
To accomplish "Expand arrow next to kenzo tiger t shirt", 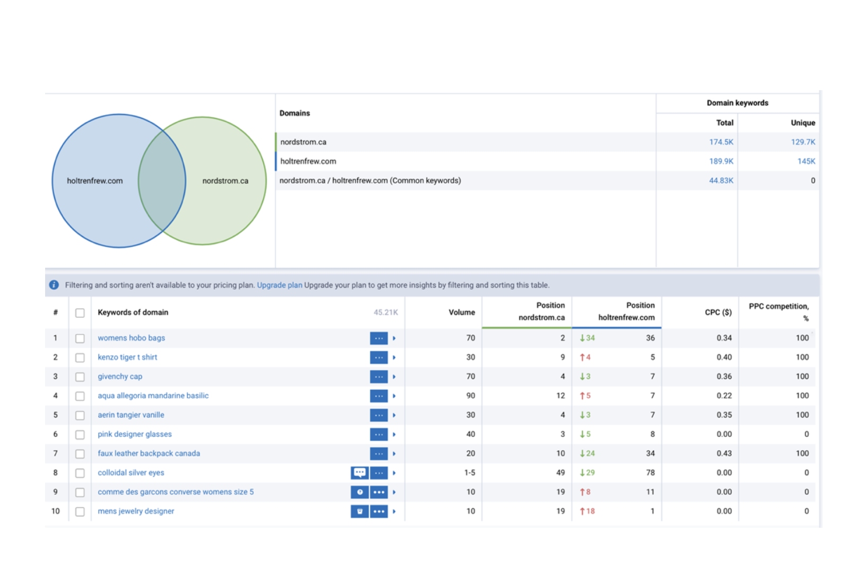I will [394, 357].
